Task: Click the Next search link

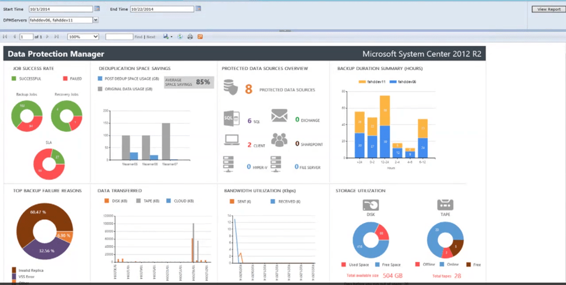Action: tap(151, 37)
